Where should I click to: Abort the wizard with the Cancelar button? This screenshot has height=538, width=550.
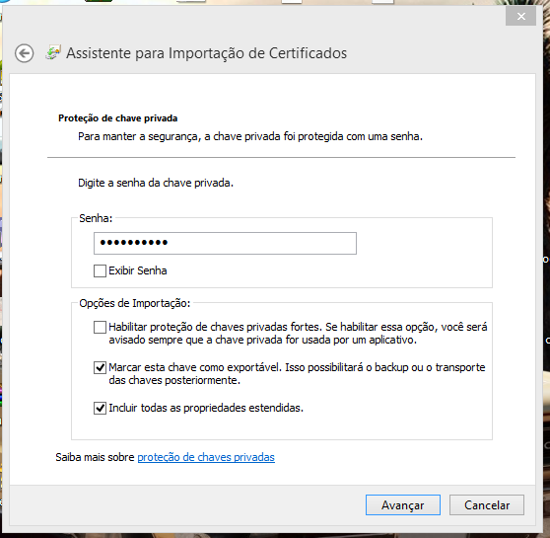[x=487, y=505]
